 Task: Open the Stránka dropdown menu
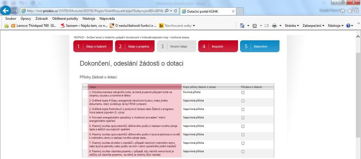click(x=292, y=26)
